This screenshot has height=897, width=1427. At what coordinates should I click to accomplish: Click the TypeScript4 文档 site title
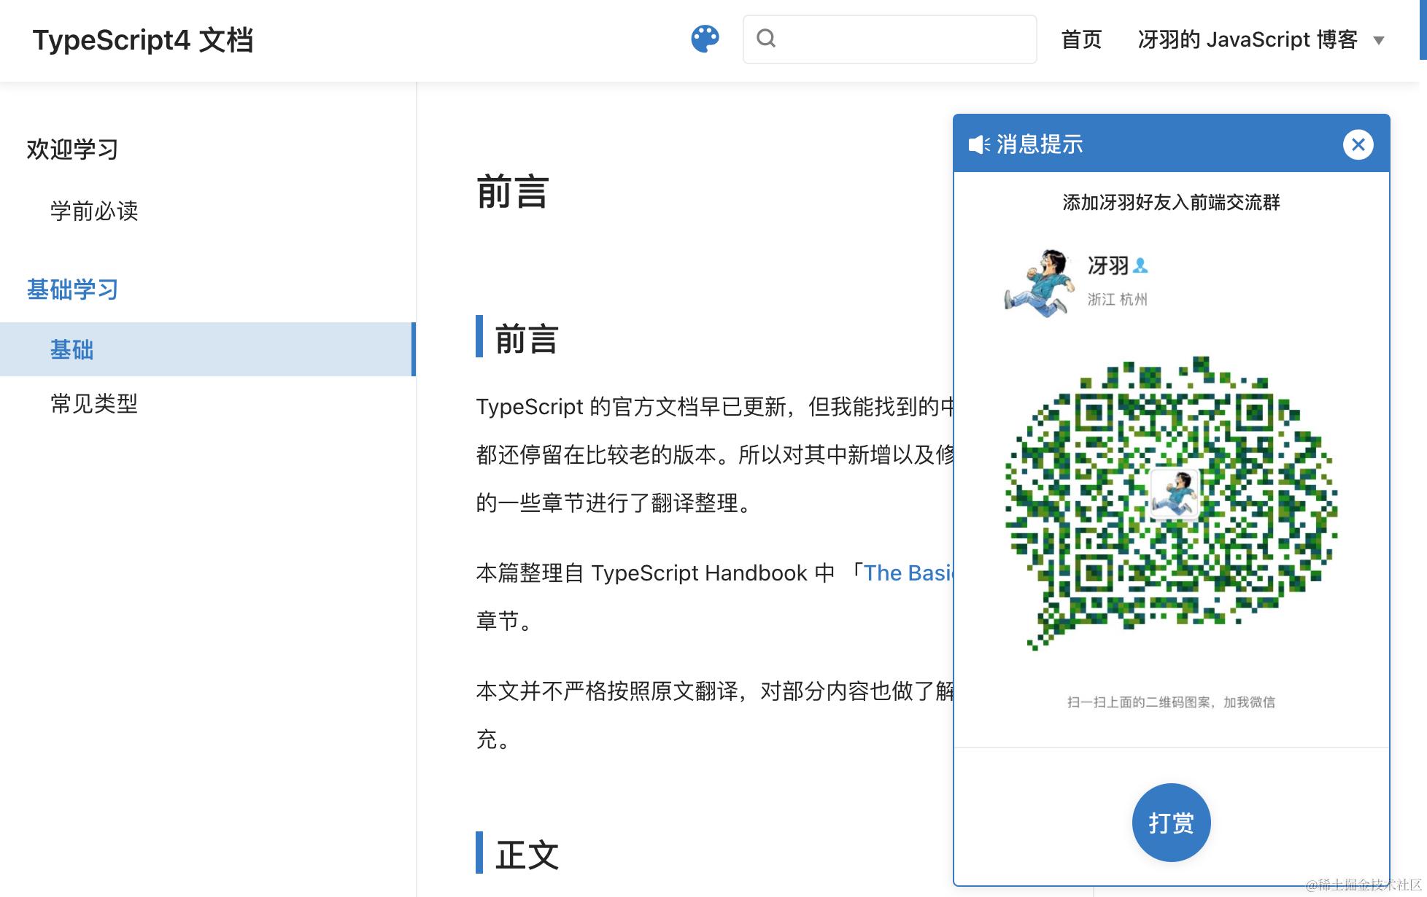(143, 40)
